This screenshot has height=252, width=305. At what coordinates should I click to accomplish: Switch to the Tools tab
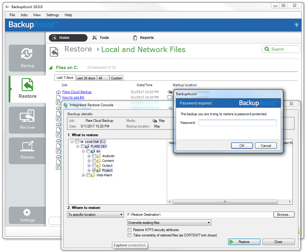[x=101, y=38]
